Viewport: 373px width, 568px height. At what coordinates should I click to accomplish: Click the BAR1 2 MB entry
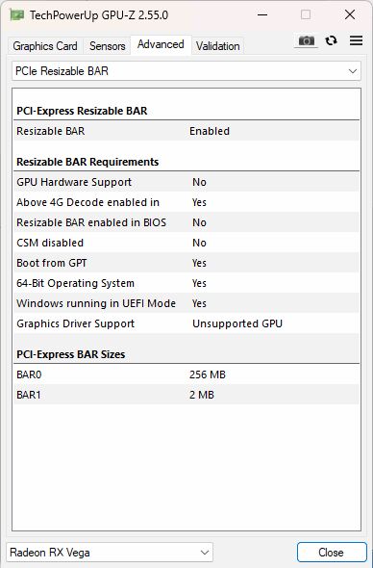coord(187,395)
